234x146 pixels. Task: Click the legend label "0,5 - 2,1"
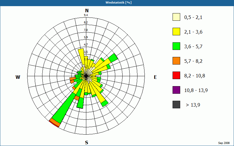(x=193, y=18)
